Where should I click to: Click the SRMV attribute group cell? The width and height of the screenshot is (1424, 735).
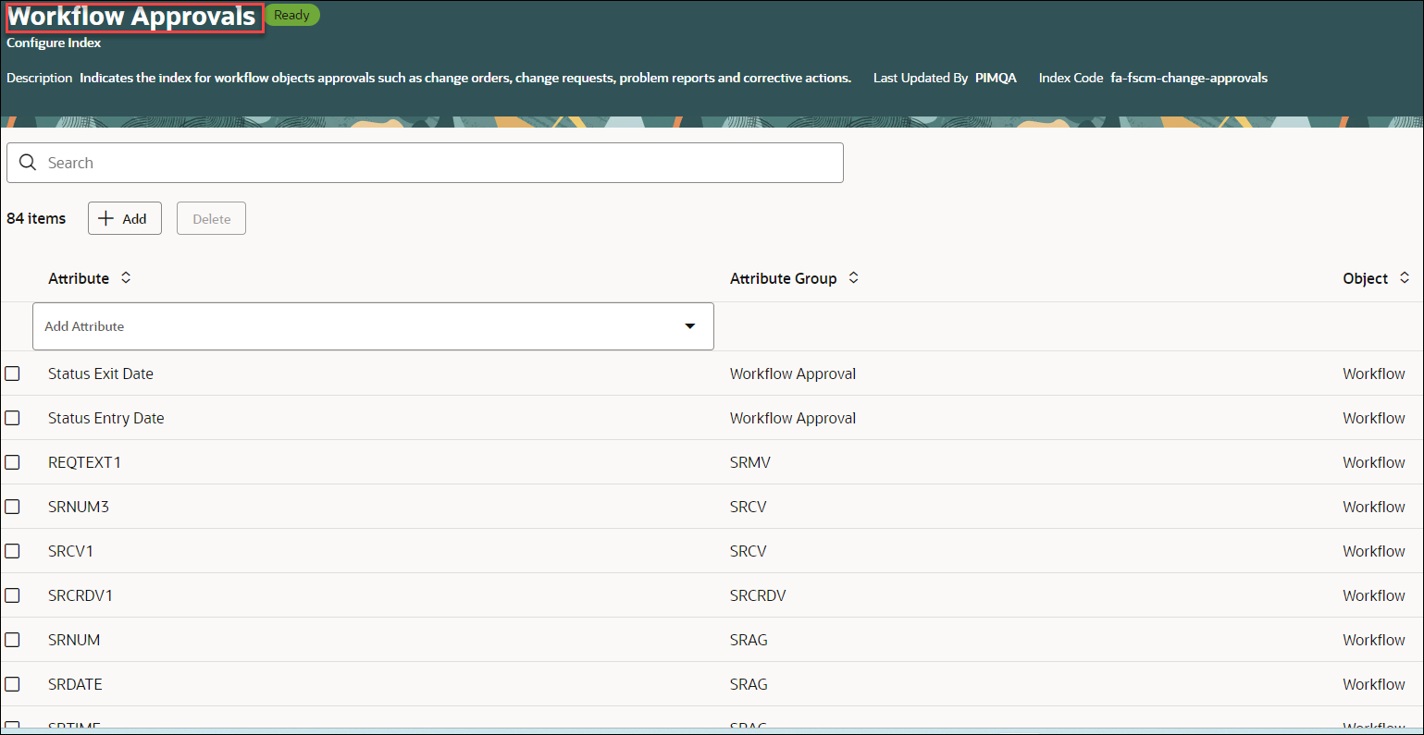tap(750, 462)
